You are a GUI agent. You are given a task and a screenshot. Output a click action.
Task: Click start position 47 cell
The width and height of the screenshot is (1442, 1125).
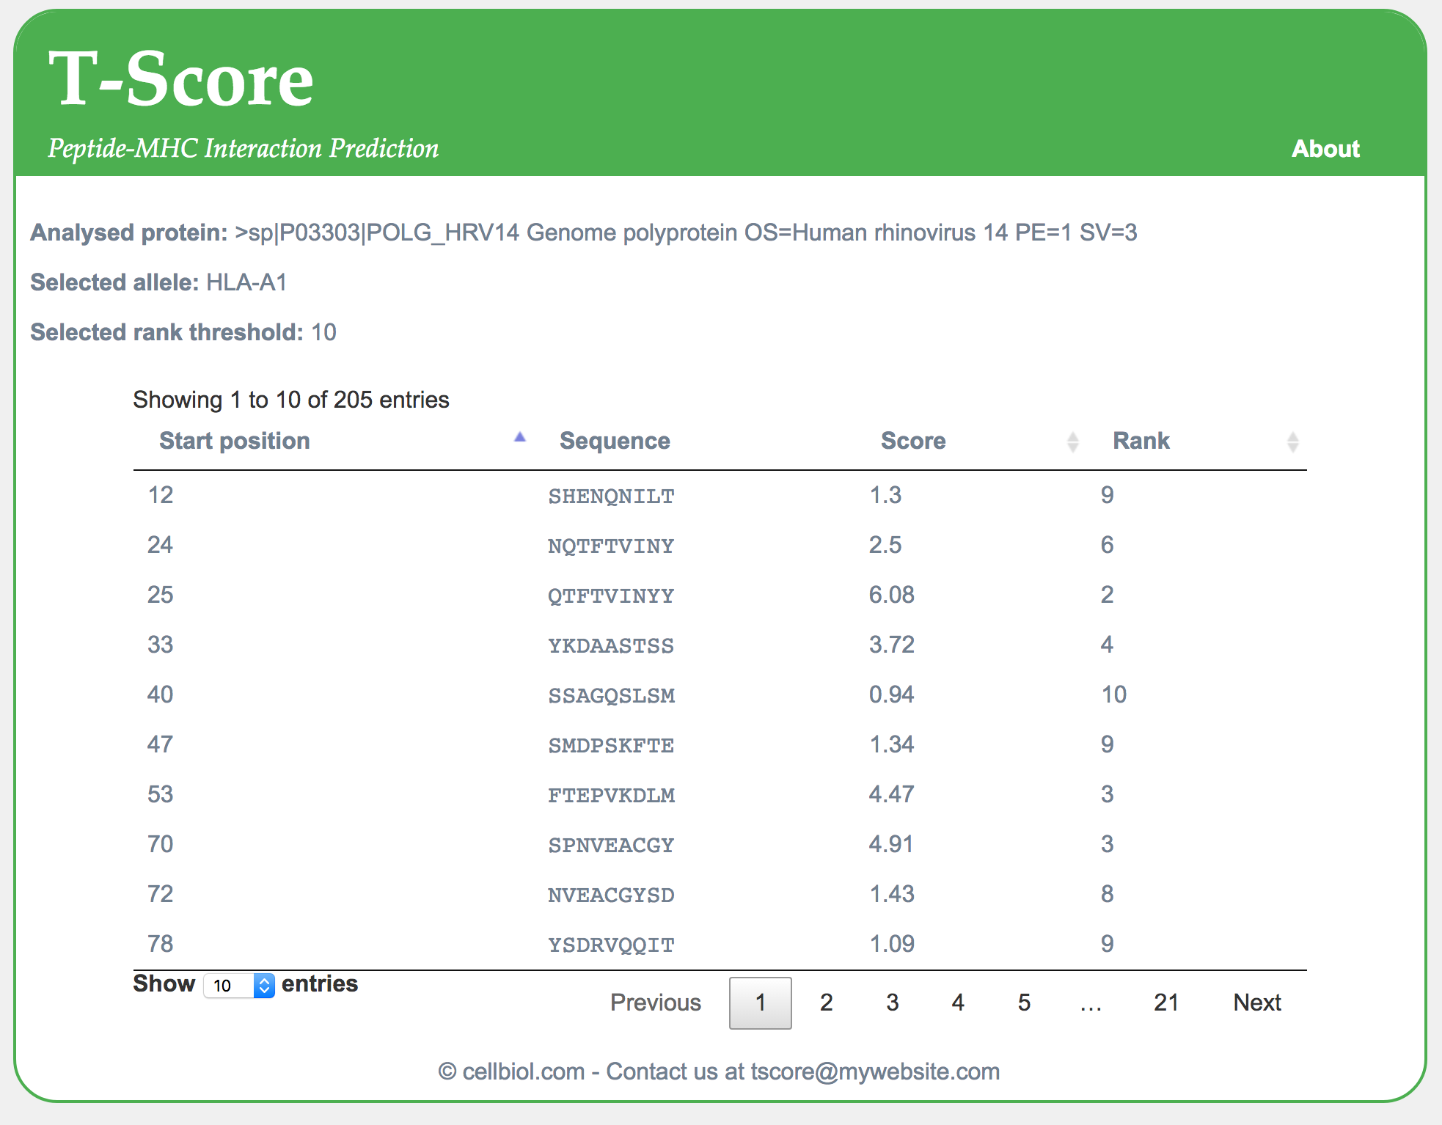160,744
